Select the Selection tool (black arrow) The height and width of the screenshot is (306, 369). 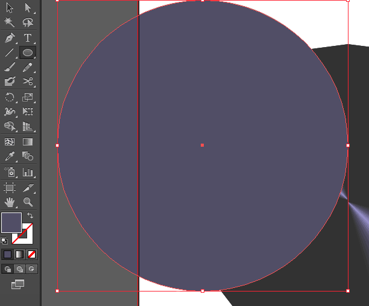click(x=10, y=8)
